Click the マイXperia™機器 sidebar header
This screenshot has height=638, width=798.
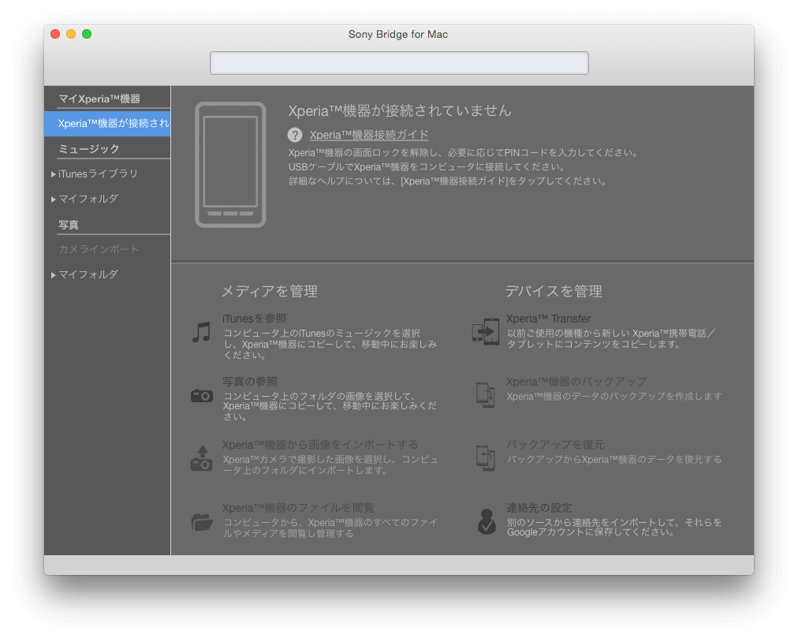click(x=99, y=99)
